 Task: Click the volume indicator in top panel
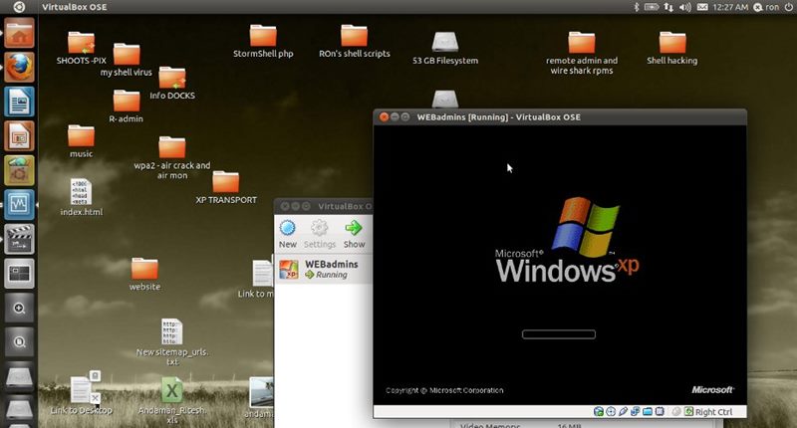point(685,7)
